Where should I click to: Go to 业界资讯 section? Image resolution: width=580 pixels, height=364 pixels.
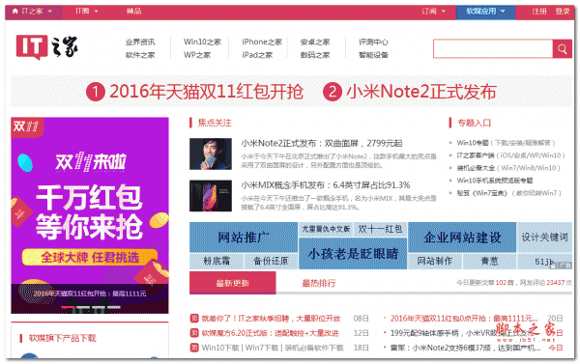(x=140, y=42)
